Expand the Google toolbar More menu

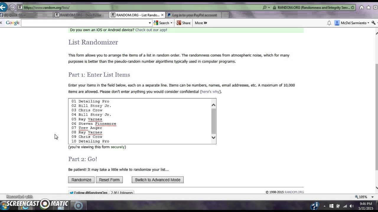(x=201, y=23)
